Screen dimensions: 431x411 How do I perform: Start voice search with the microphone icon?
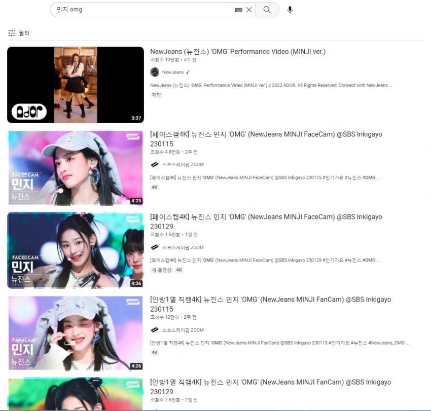(x=290, y=10)
